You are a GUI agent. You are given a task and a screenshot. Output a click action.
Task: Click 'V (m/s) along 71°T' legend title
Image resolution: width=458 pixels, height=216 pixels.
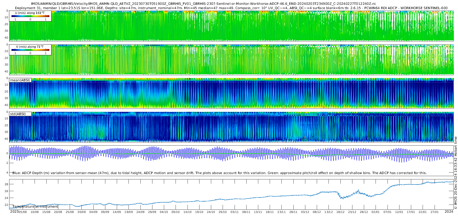point(30,47)
